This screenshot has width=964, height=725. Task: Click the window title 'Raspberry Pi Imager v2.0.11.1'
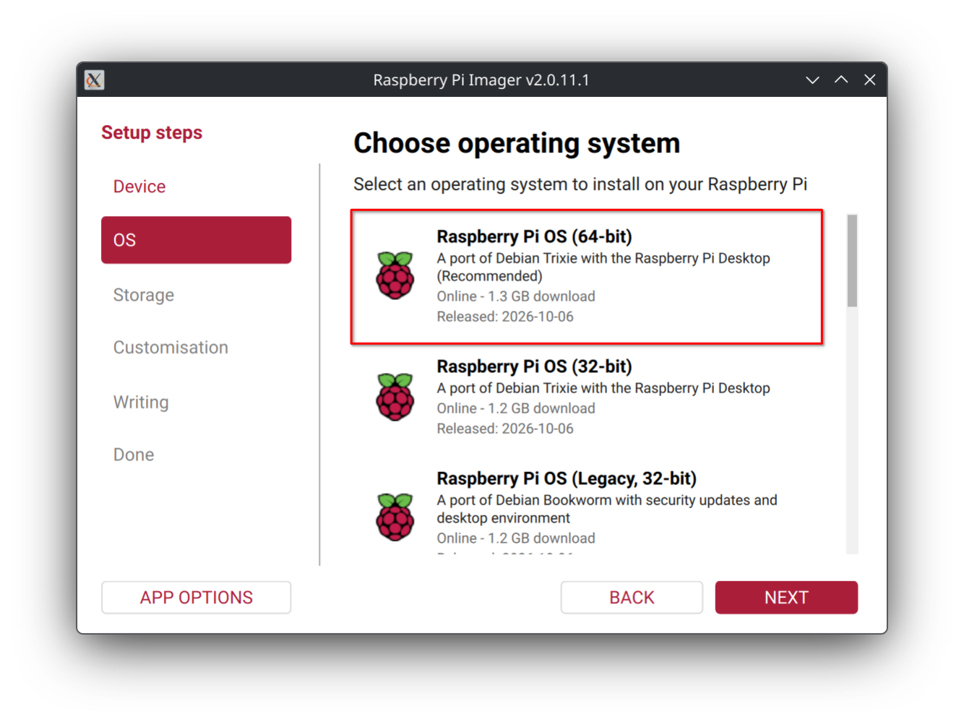pyautogui.click(x=481, y=80)
